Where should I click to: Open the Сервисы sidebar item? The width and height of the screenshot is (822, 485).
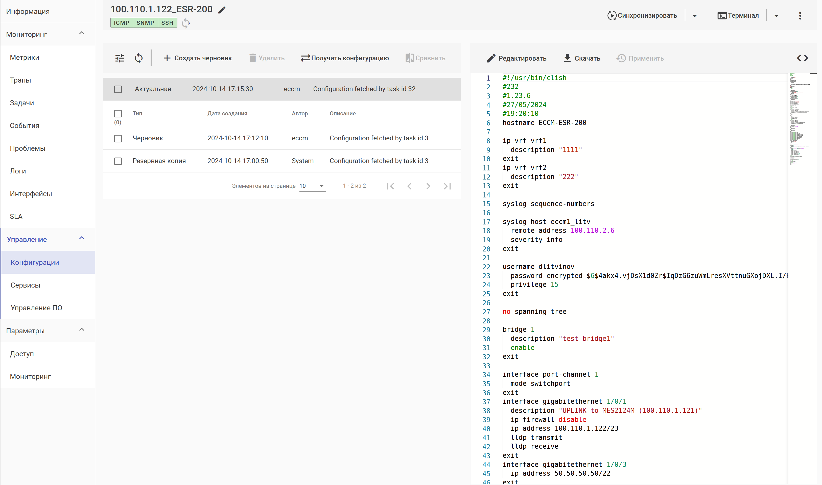[25, 285]
